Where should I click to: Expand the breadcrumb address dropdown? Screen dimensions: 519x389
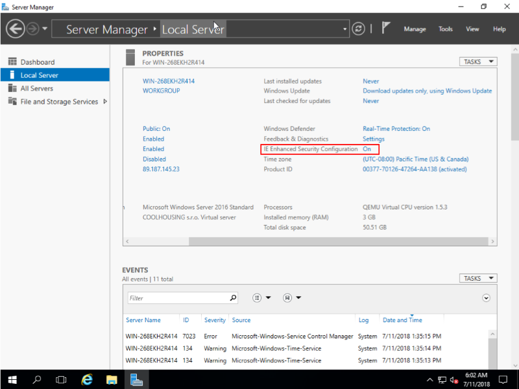344,29
